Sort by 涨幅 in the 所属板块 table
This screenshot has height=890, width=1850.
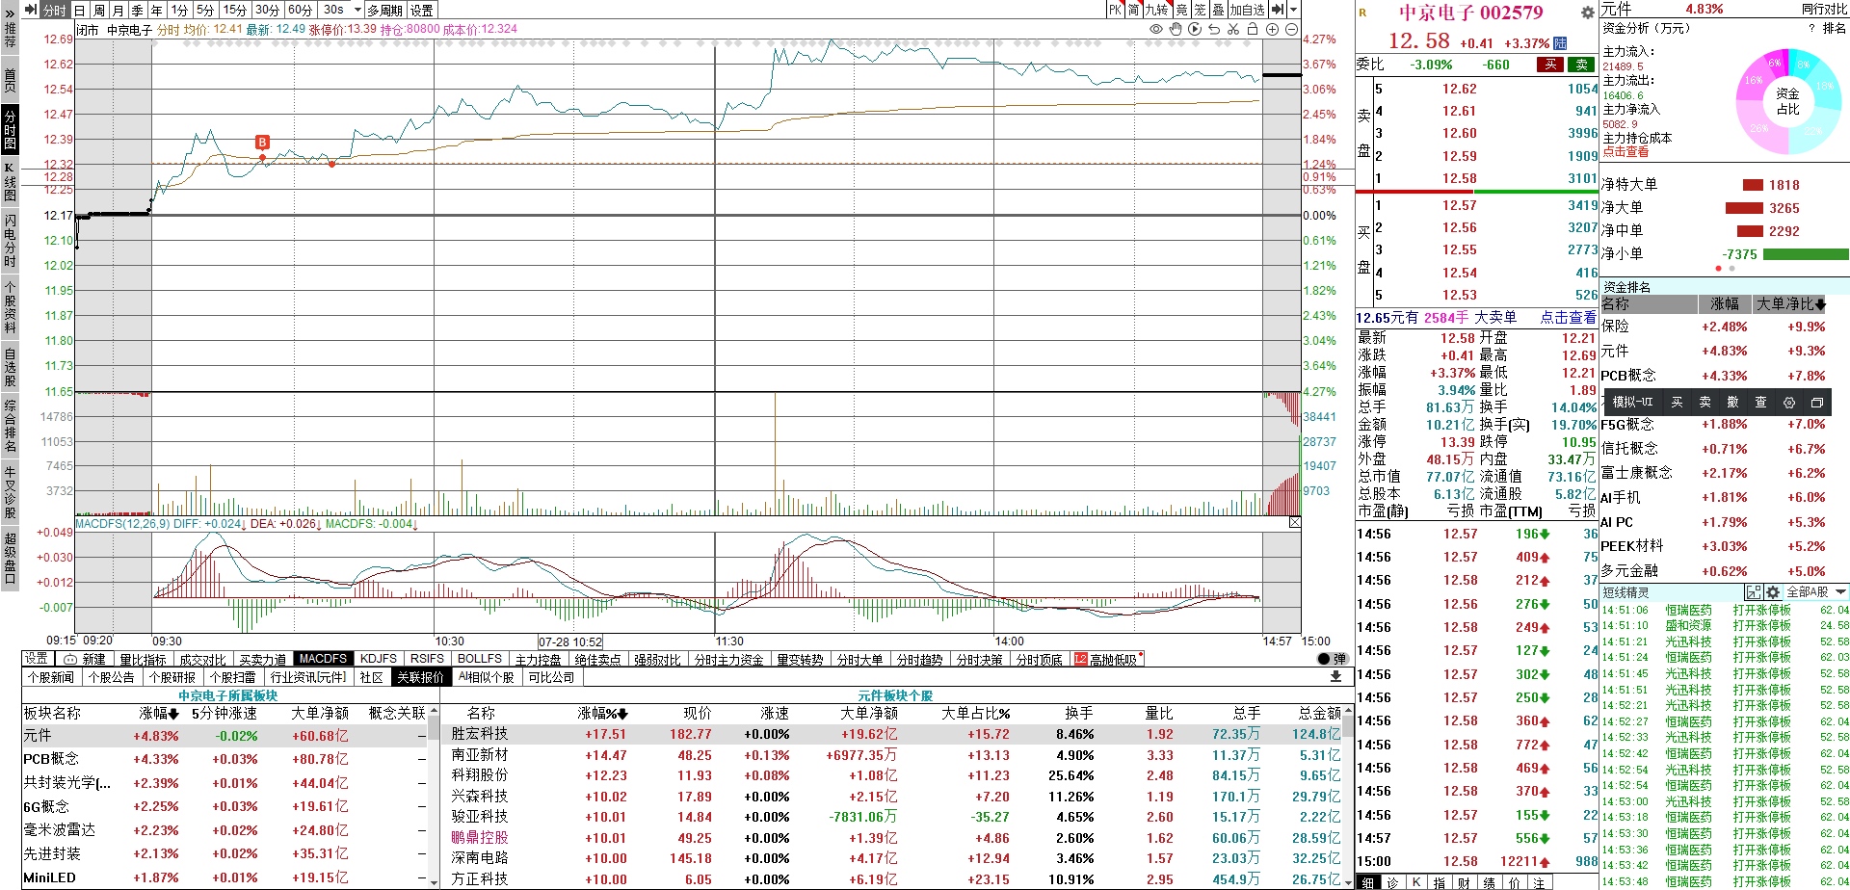[159, 713]
